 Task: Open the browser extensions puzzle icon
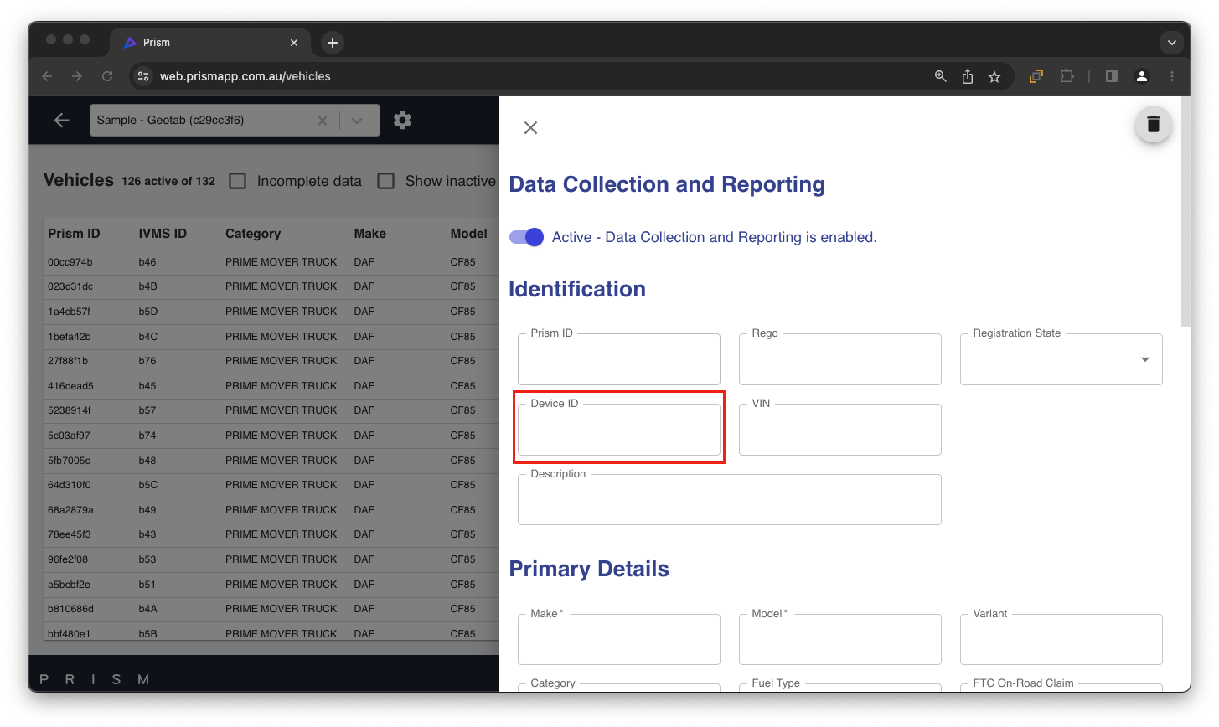(x=1067, y=76)
